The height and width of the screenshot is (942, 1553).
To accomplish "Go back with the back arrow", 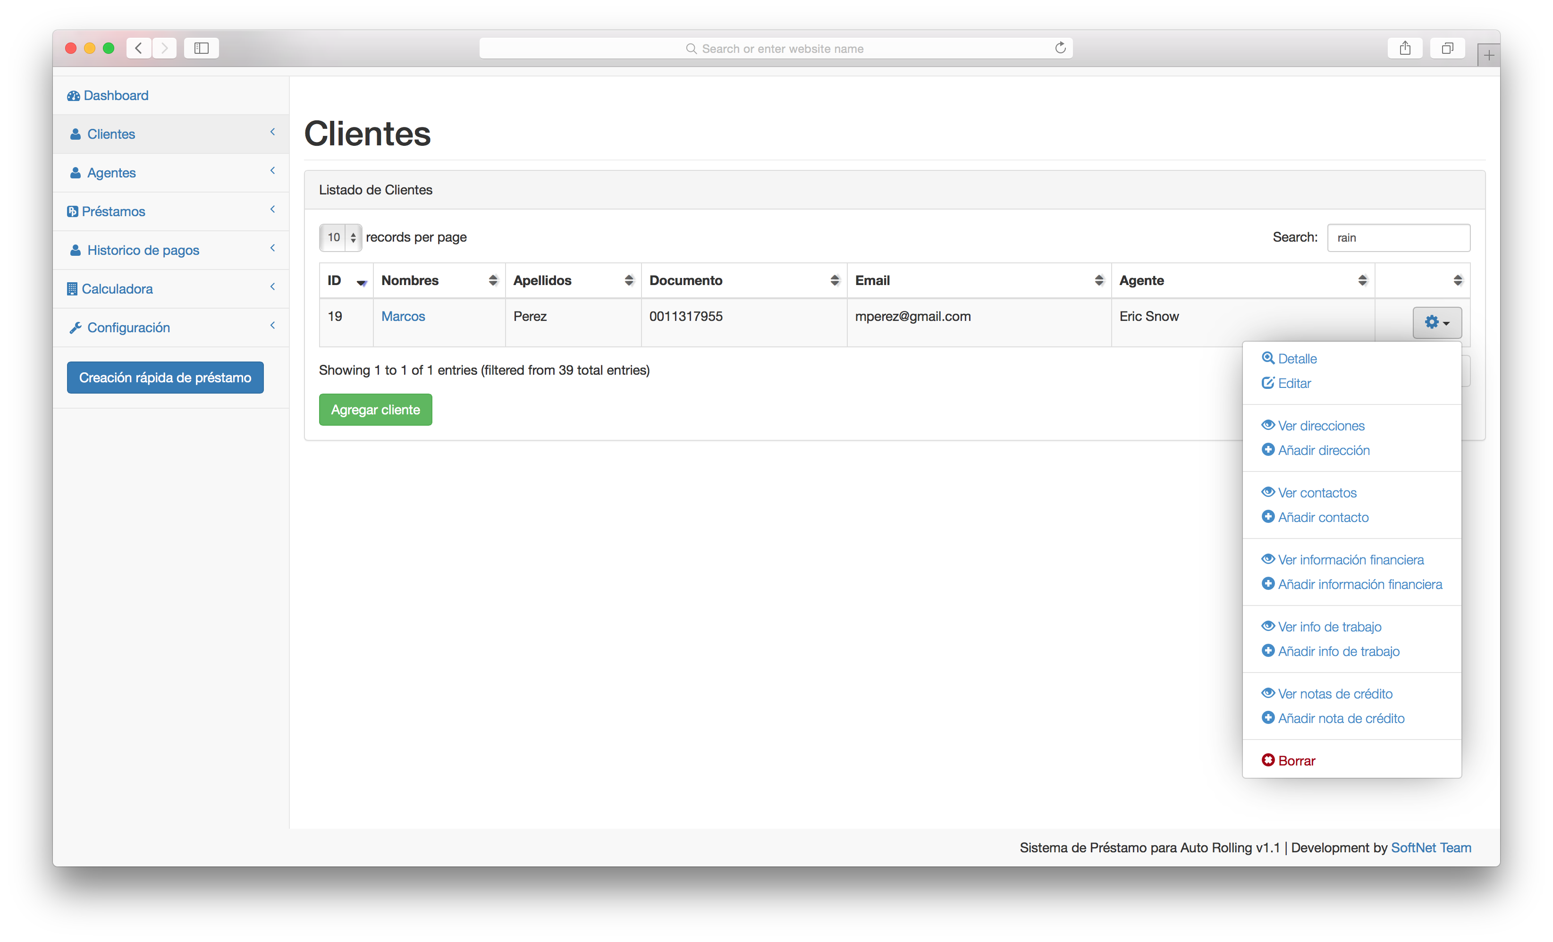I will tap(139, 49).
